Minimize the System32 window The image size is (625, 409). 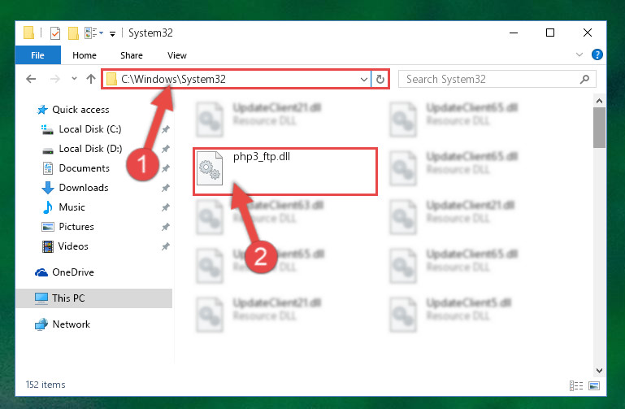pos(514,33)
